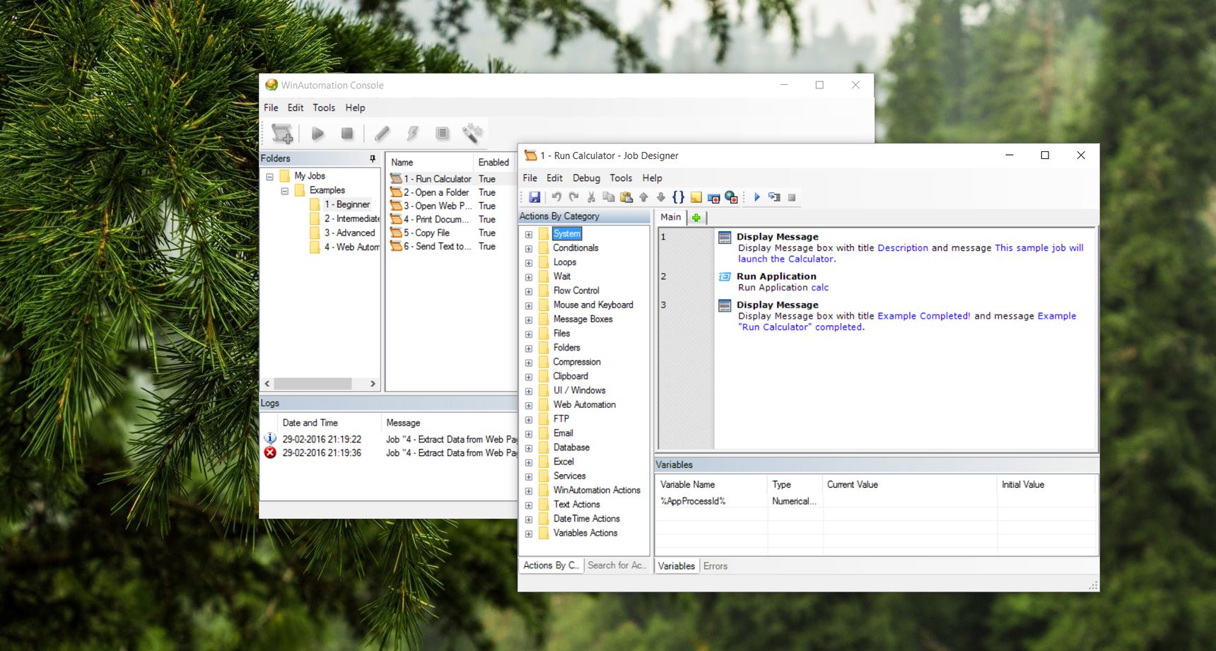Expand the Loops actions category

point(528,263)
